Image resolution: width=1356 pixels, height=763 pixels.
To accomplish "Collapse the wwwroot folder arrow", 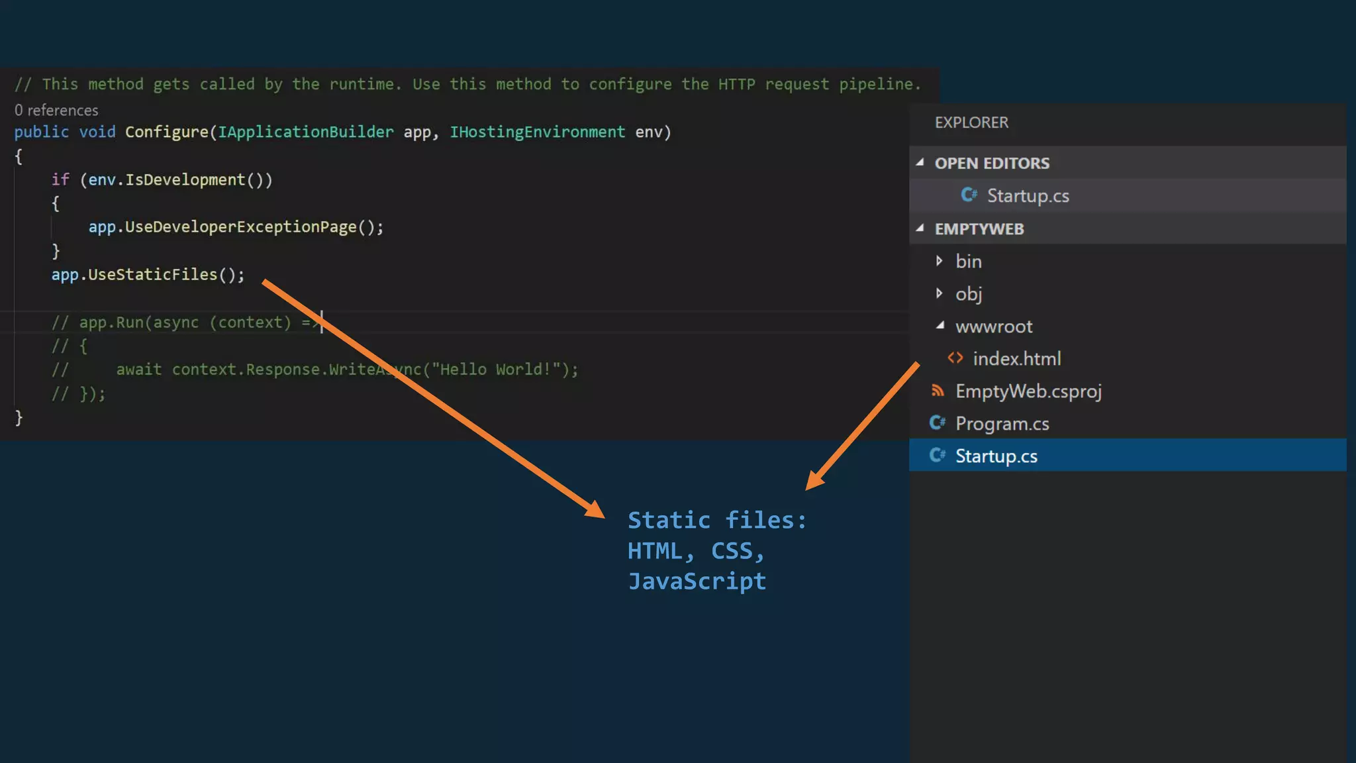I will (940, 325).
